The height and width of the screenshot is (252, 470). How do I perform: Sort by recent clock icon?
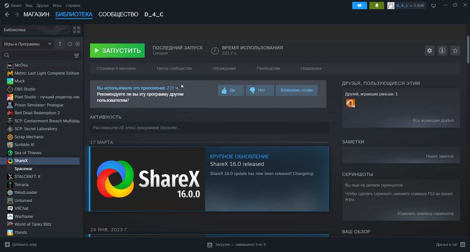[70, 44]
